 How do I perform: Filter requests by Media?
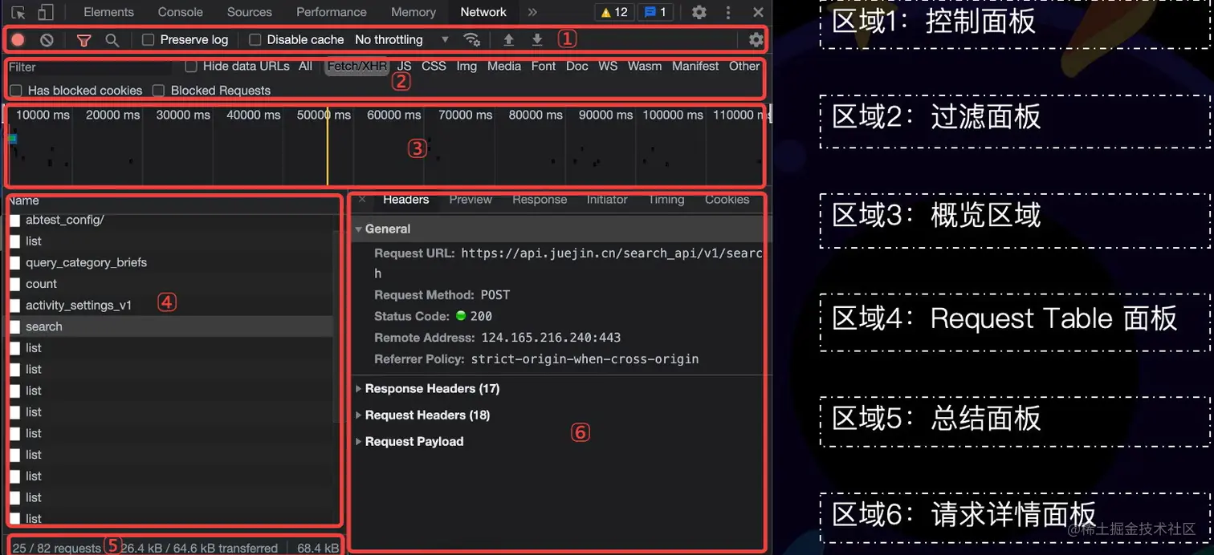(504, 66)
